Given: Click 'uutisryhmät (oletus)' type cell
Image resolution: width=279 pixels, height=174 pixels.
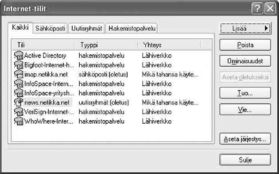Looking at the screenshot, I should click(104, 102).
